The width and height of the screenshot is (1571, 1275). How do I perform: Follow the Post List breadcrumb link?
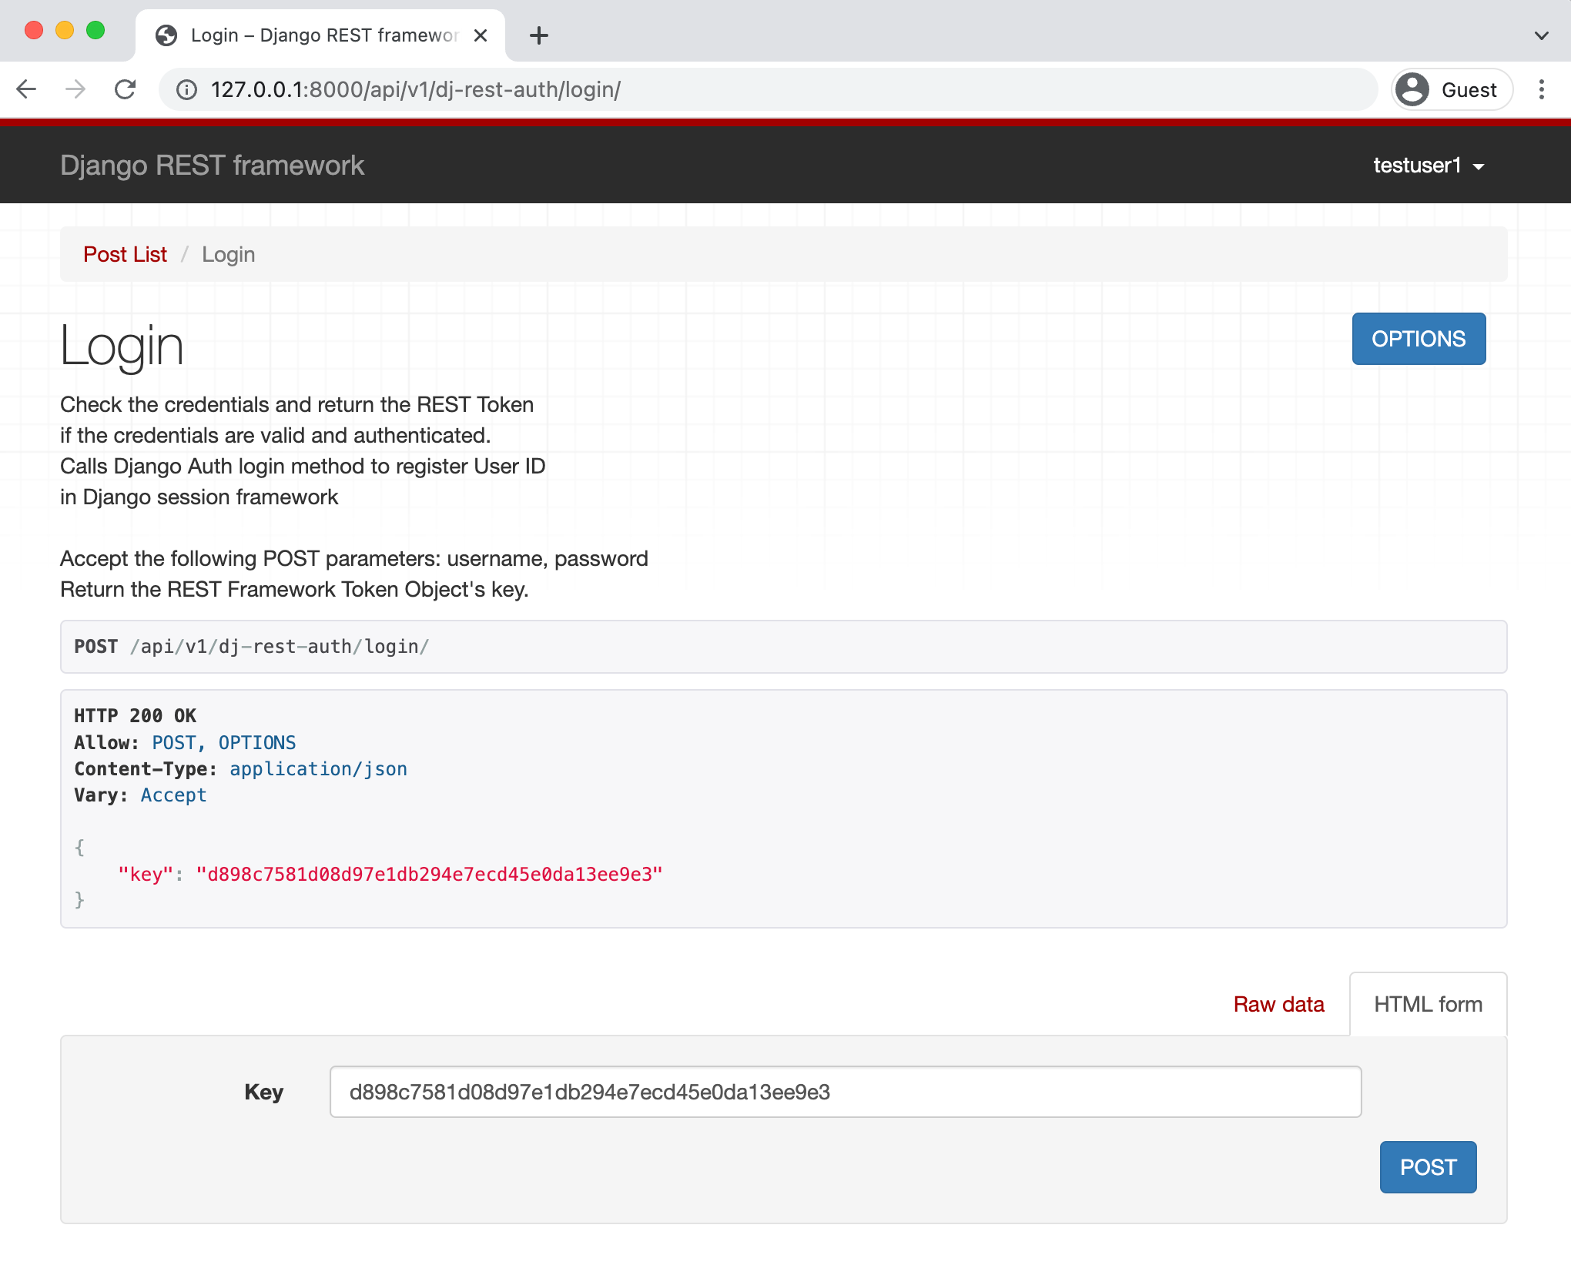(125, 255)
